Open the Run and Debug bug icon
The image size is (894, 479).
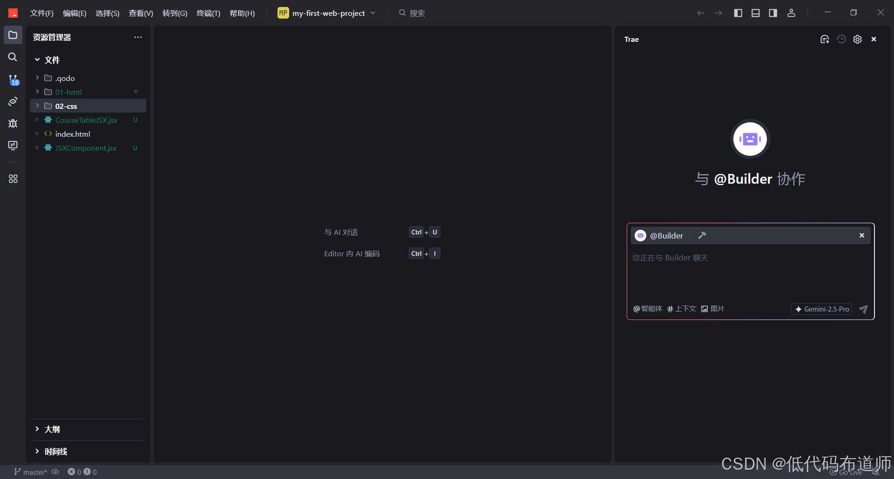(13, 123)
